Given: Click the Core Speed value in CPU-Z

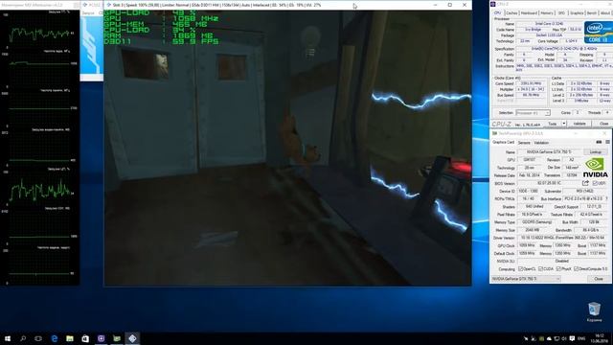Looking at the screenshot, I should 531,83.
